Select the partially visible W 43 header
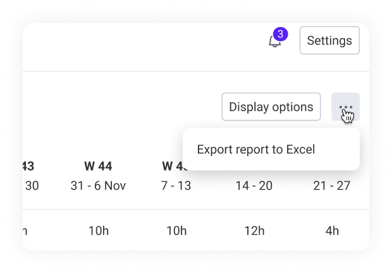This screenshot has width=392, height=273. (x=28, y=166)
